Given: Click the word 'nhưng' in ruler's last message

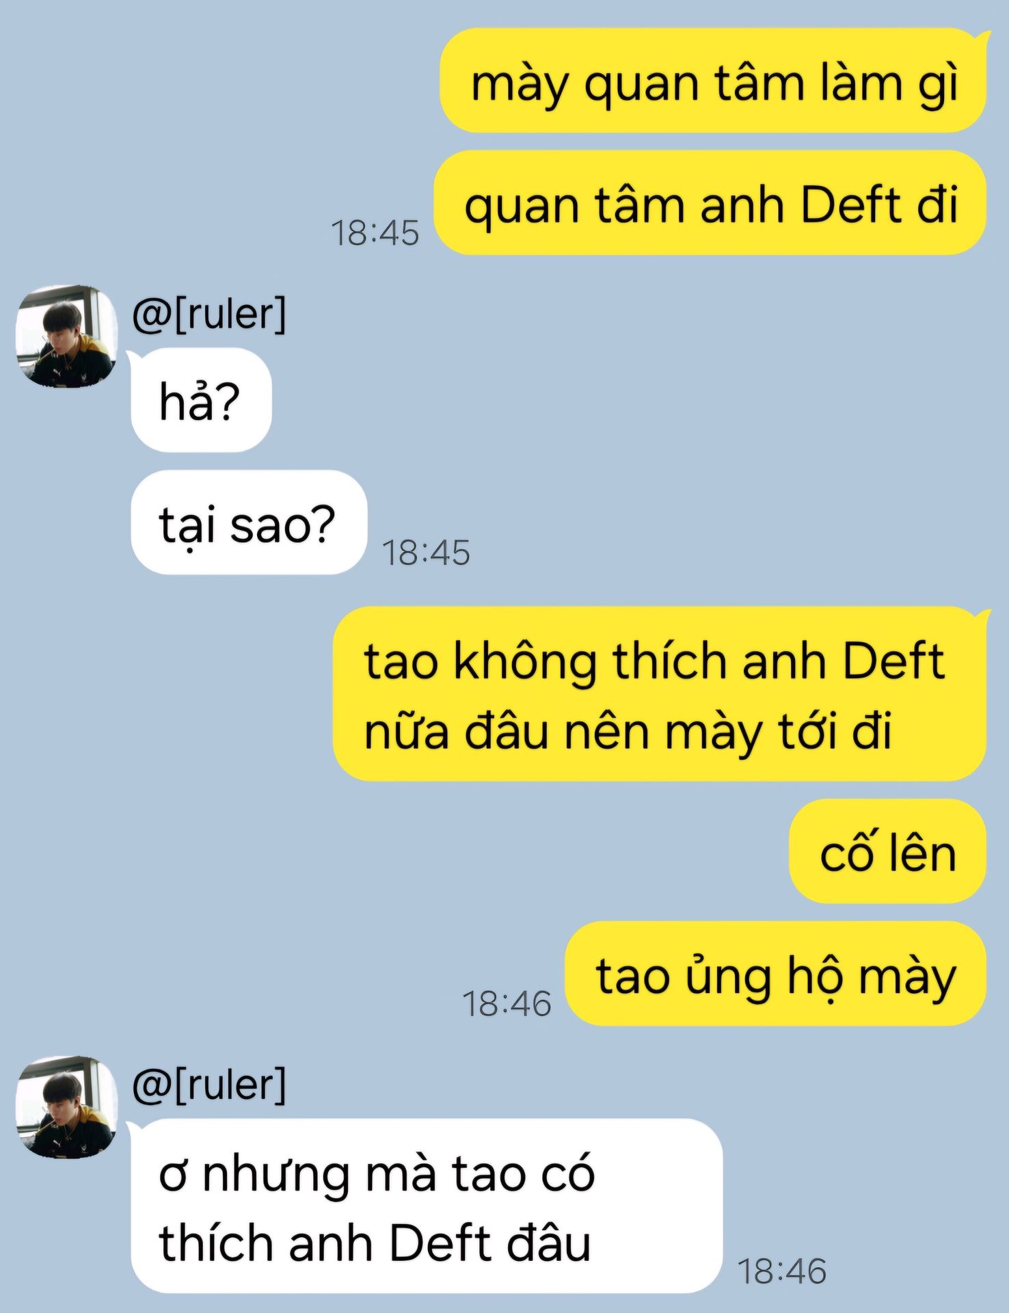Looking at the screenshot, I should [x=276, y=1176].
